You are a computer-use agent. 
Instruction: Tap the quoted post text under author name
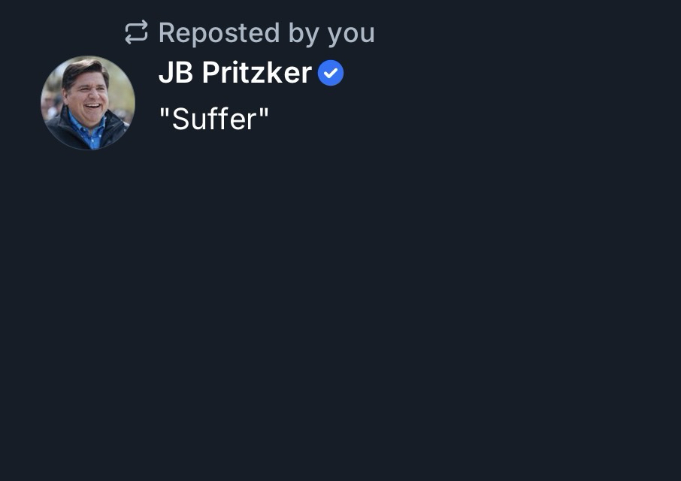[213, 119]
